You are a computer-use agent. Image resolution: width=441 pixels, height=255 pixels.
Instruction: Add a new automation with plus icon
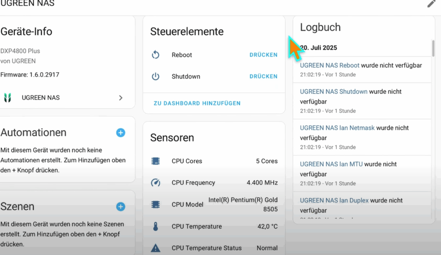pos(121,132)
